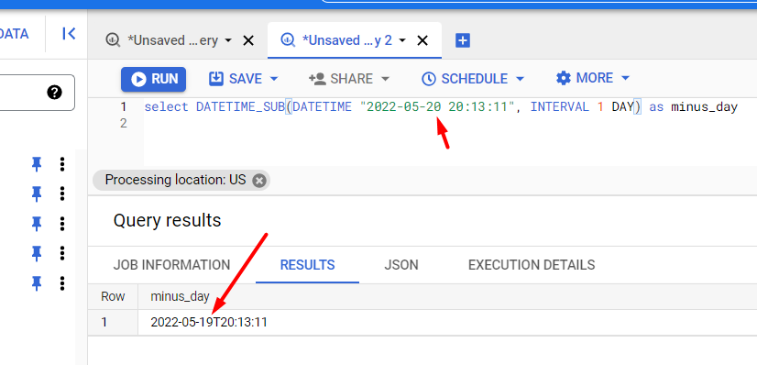Collapse the explorer panel with the arrow icon
The width and height of the screenshot is (757, 365).
click(69, 33)
